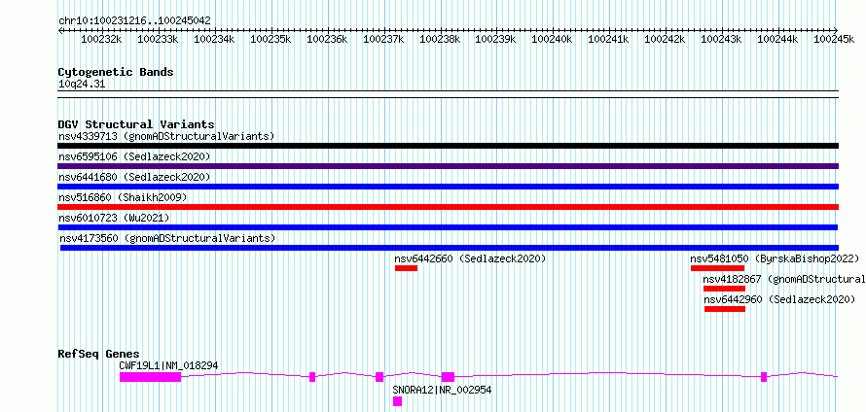Click the DGV Structural Variants track title
This screenshot has height=412, width=866.
point(136,124)
